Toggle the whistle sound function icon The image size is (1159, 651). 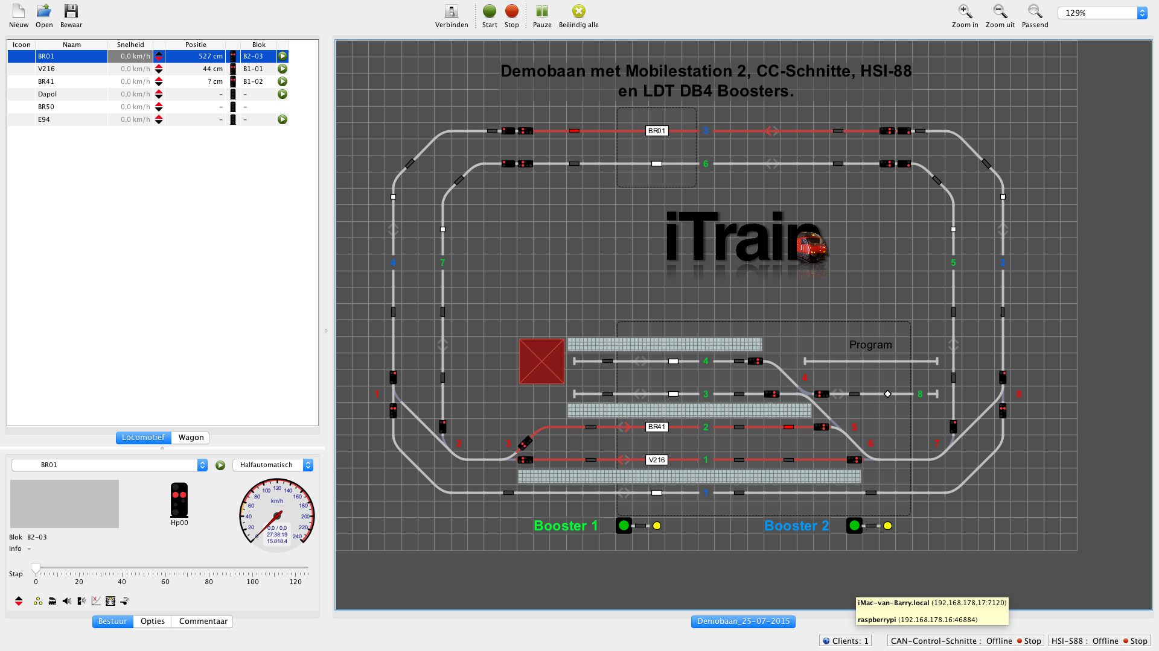pyautogui.click(x=81, y=601)
